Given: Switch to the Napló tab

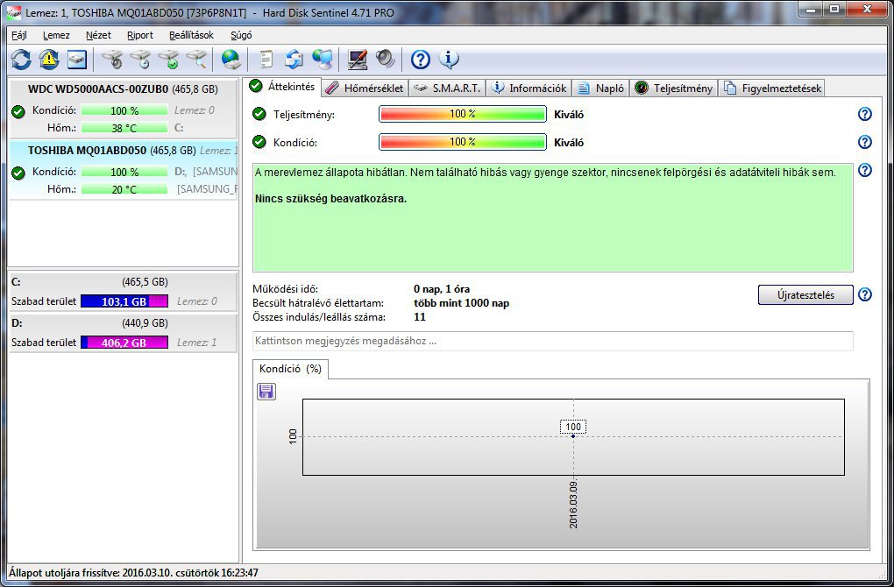Looking at the screenshot, I should (x=601, y=88).
